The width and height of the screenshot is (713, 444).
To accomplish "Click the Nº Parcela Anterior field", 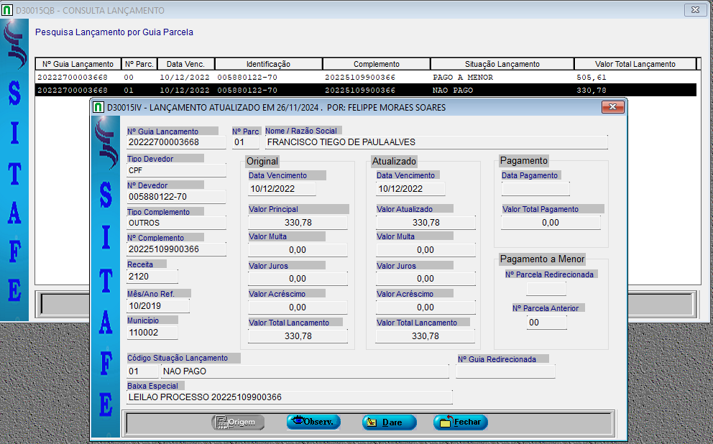I will coord(546,323).
